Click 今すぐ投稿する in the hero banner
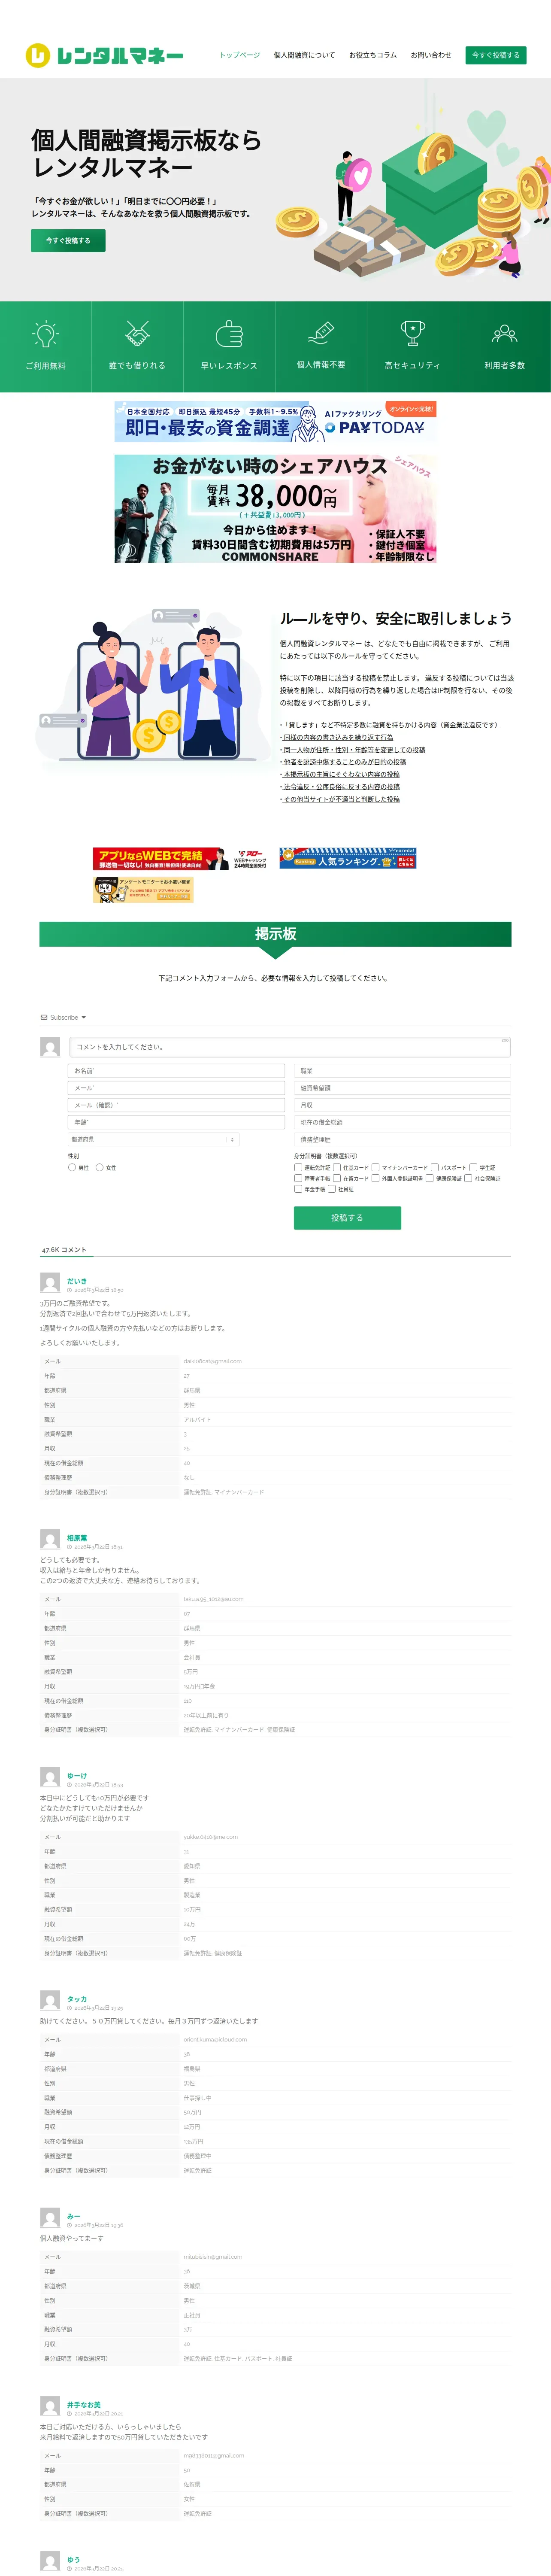 [68, 240]
